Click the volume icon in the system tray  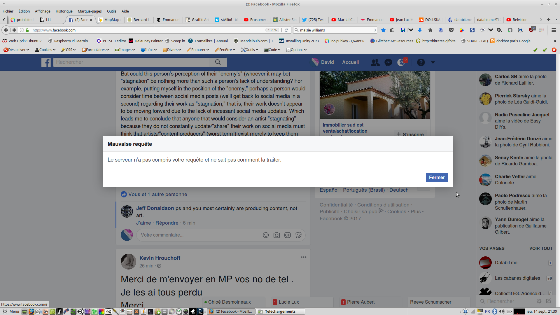(x=502, y=311)
